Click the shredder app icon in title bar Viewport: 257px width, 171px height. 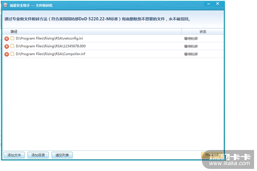5,5
